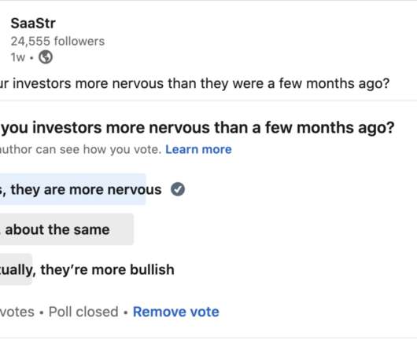
Task: Click the "author can see how you vote" note
Action: click(x=80, y=149)
